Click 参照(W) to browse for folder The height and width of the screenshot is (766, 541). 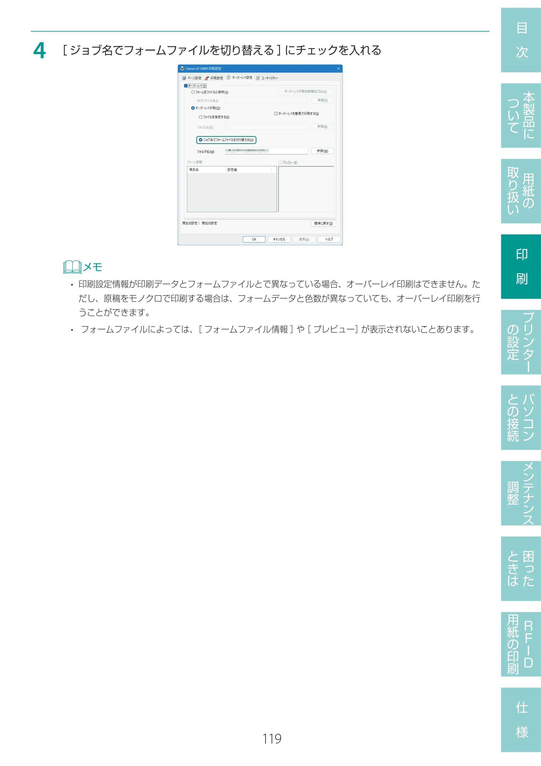[322, 151]
